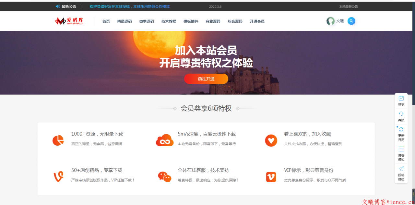
Task: Click the 爱码库 site logo
Action: click(69, 21)
